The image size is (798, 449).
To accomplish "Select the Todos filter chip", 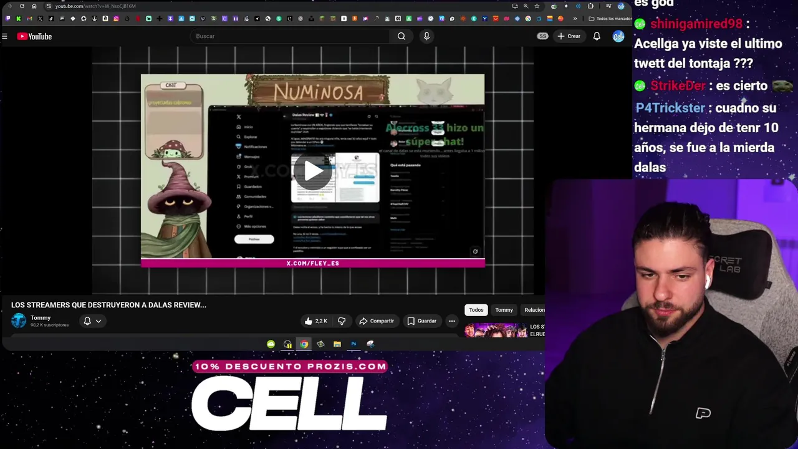I will pos(476,310).
